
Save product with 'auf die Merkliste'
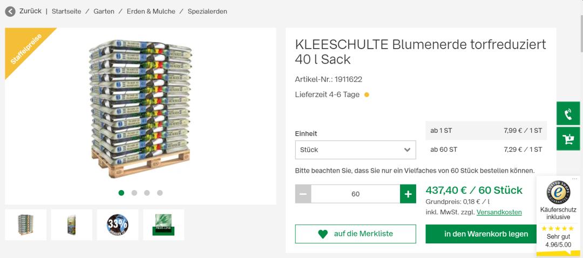pos(355,234)
